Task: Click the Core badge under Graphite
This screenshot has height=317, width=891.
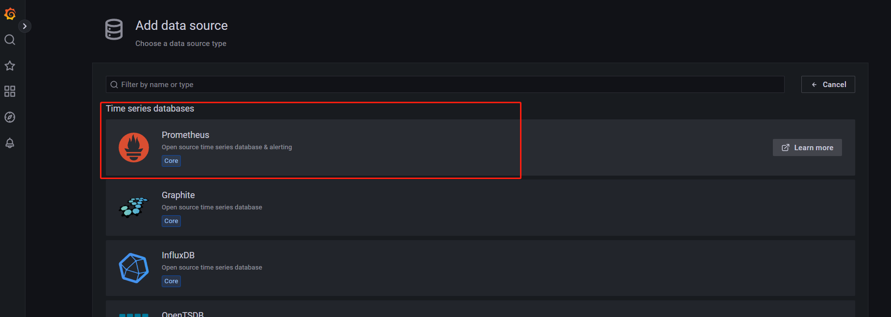Action: coord(171,221)
